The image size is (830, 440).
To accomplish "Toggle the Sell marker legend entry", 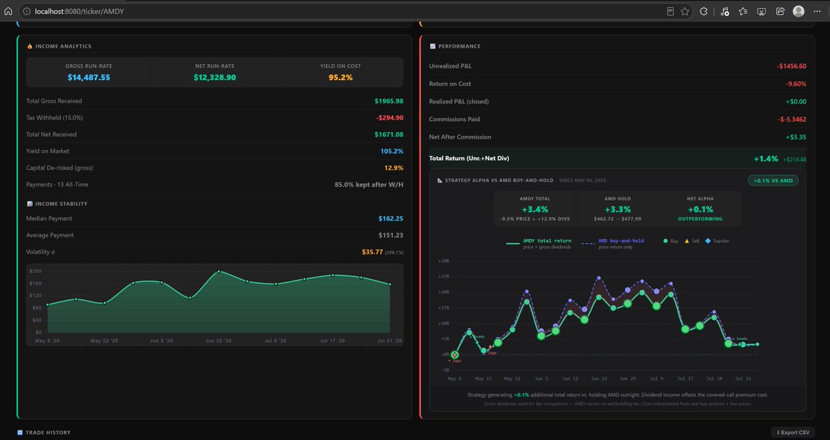I will pyautogui.click(x=692, y=241).
